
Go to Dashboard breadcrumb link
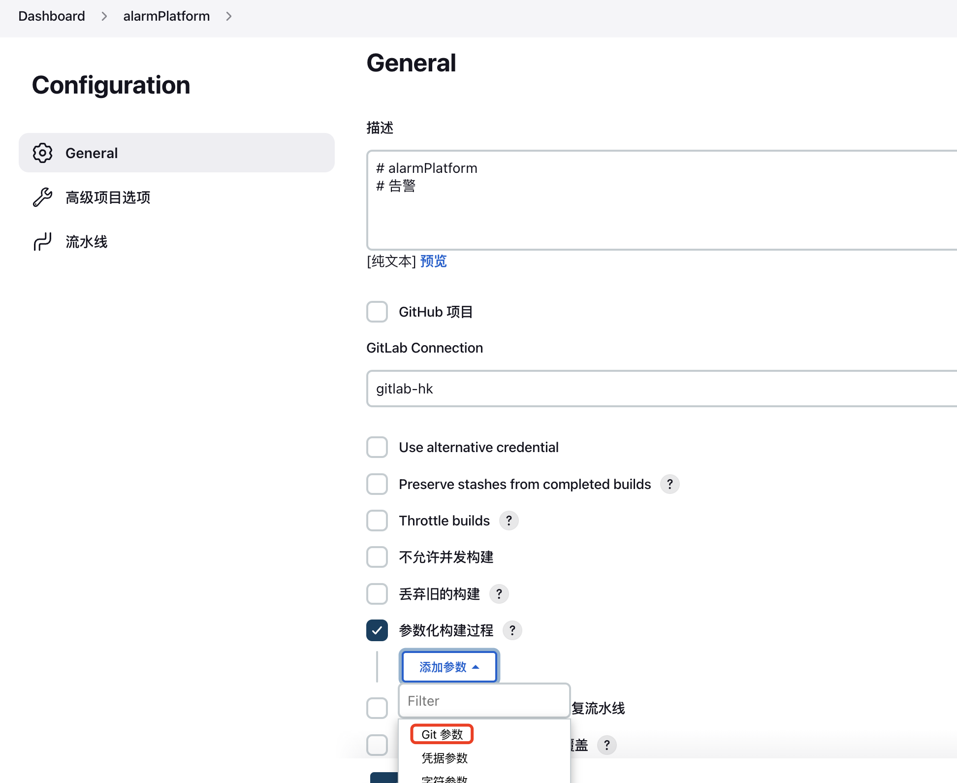click(52, 16)
